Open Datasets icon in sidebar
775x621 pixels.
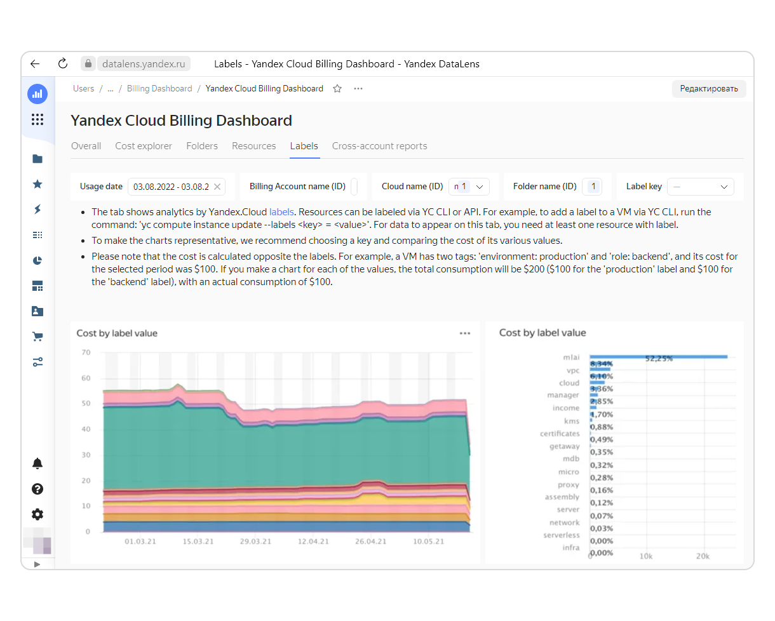click(x=37, y=235)
